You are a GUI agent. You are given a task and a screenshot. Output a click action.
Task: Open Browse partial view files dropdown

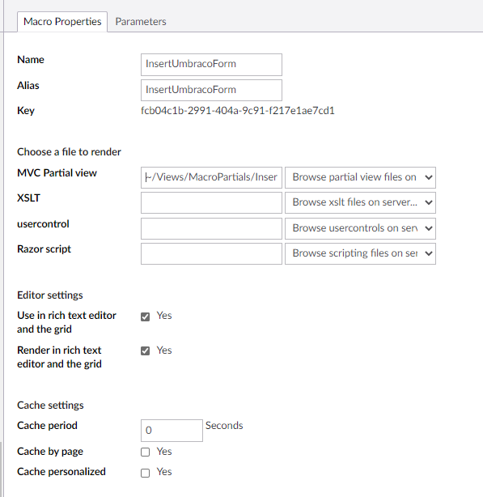pos(360,177)
